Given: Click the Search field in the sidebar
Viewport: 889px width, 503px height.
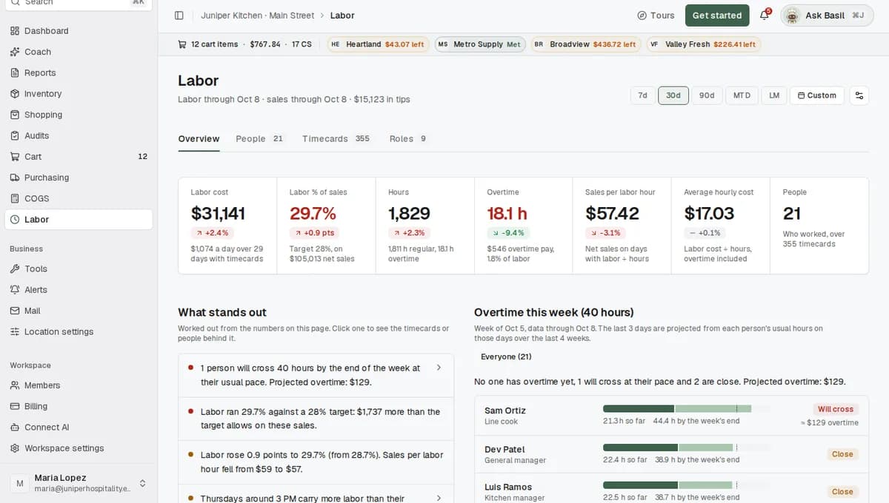Looking at the screenshot, I should click(79, 2).
